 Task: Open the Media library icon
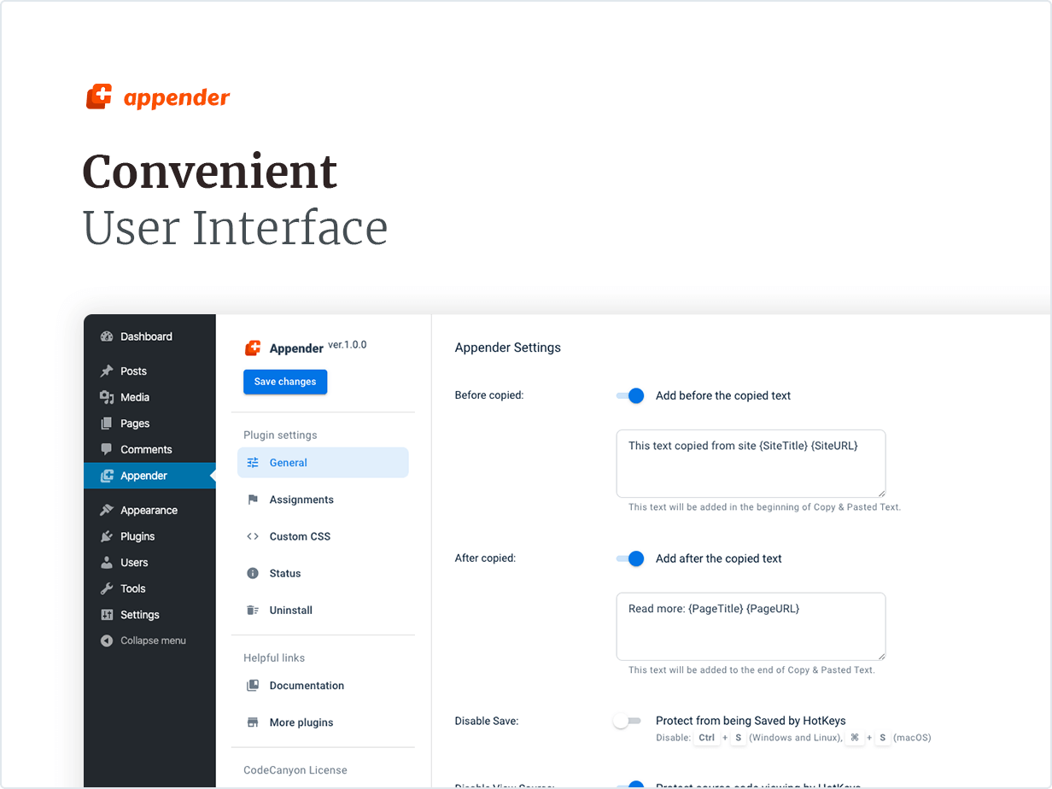[106, 396]
